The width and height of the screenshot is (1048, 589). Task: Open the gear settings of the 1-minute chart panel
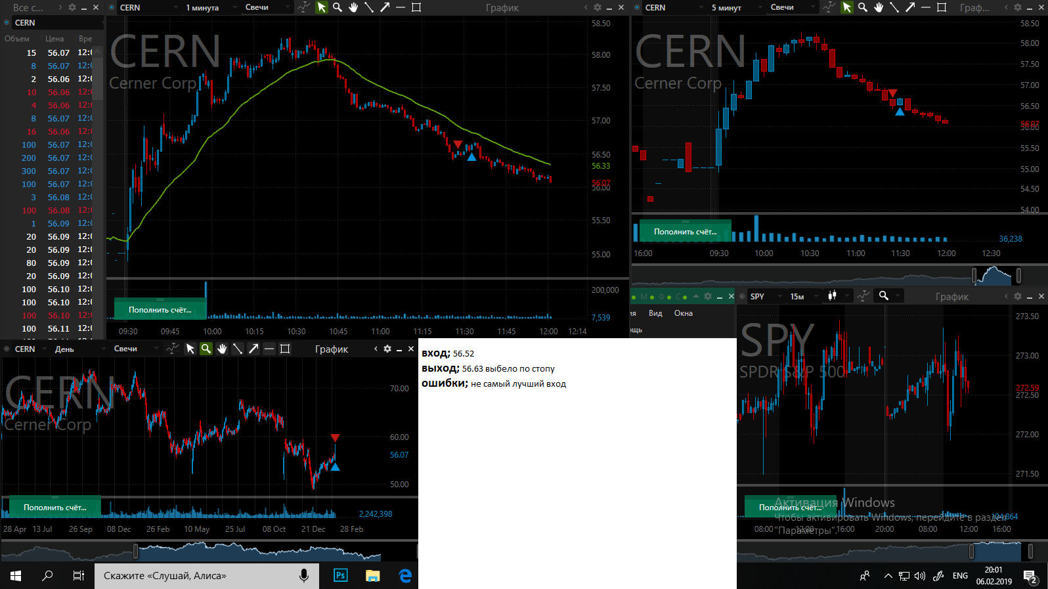click(597, 7)
